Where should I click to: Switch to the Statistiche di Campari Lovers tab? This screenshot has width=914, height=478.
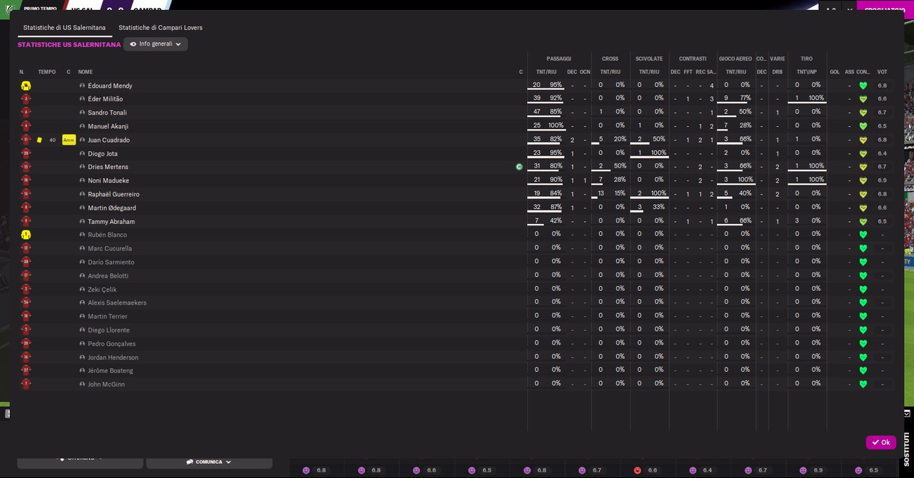click(161, 28)
